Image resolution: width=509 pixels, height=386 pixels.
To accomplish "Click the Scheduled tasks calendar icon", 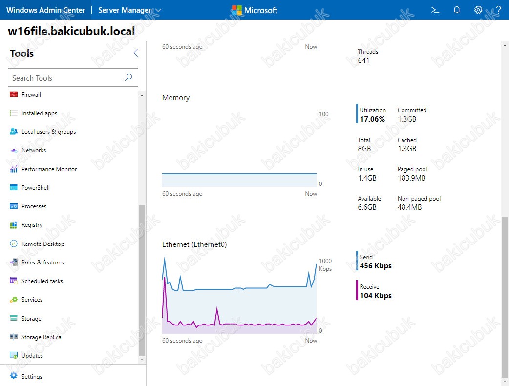I will 14,281.
